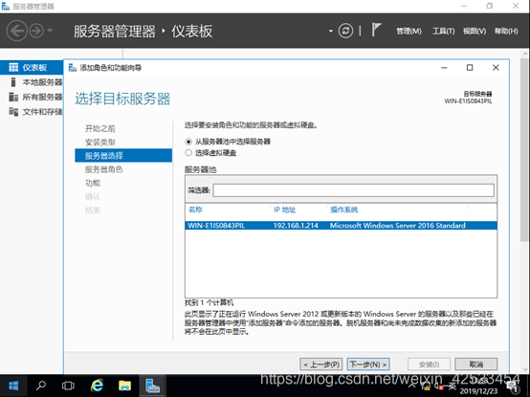Screen dimensions: 530x397
Task: Click Server Manager taskbar icon
Action: coord(152,386)
